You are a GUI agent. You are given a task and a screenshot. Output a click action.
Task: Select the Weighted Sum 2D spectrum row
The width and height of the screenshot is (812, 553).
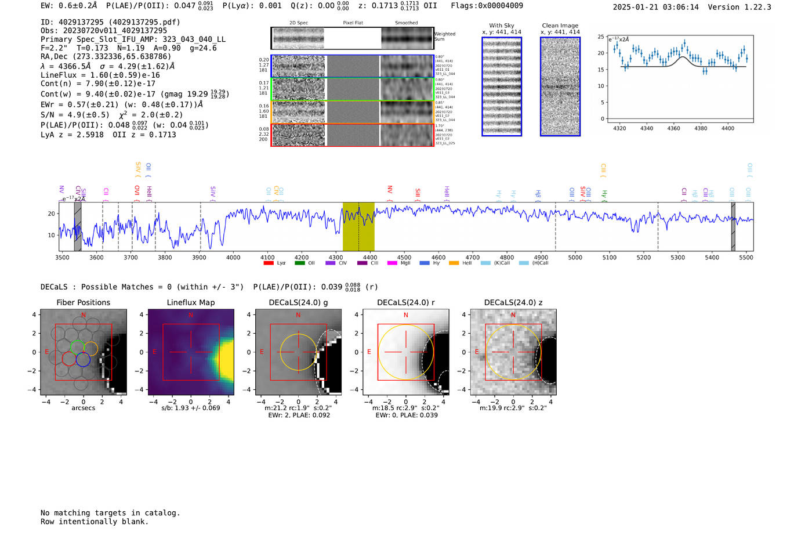click(352, 38)
